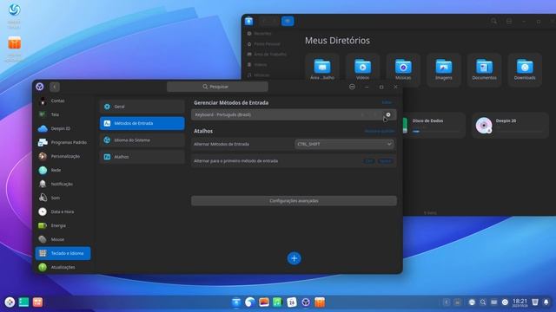
Task: Open Control Center title bar menu
Action: pos(352,87)
